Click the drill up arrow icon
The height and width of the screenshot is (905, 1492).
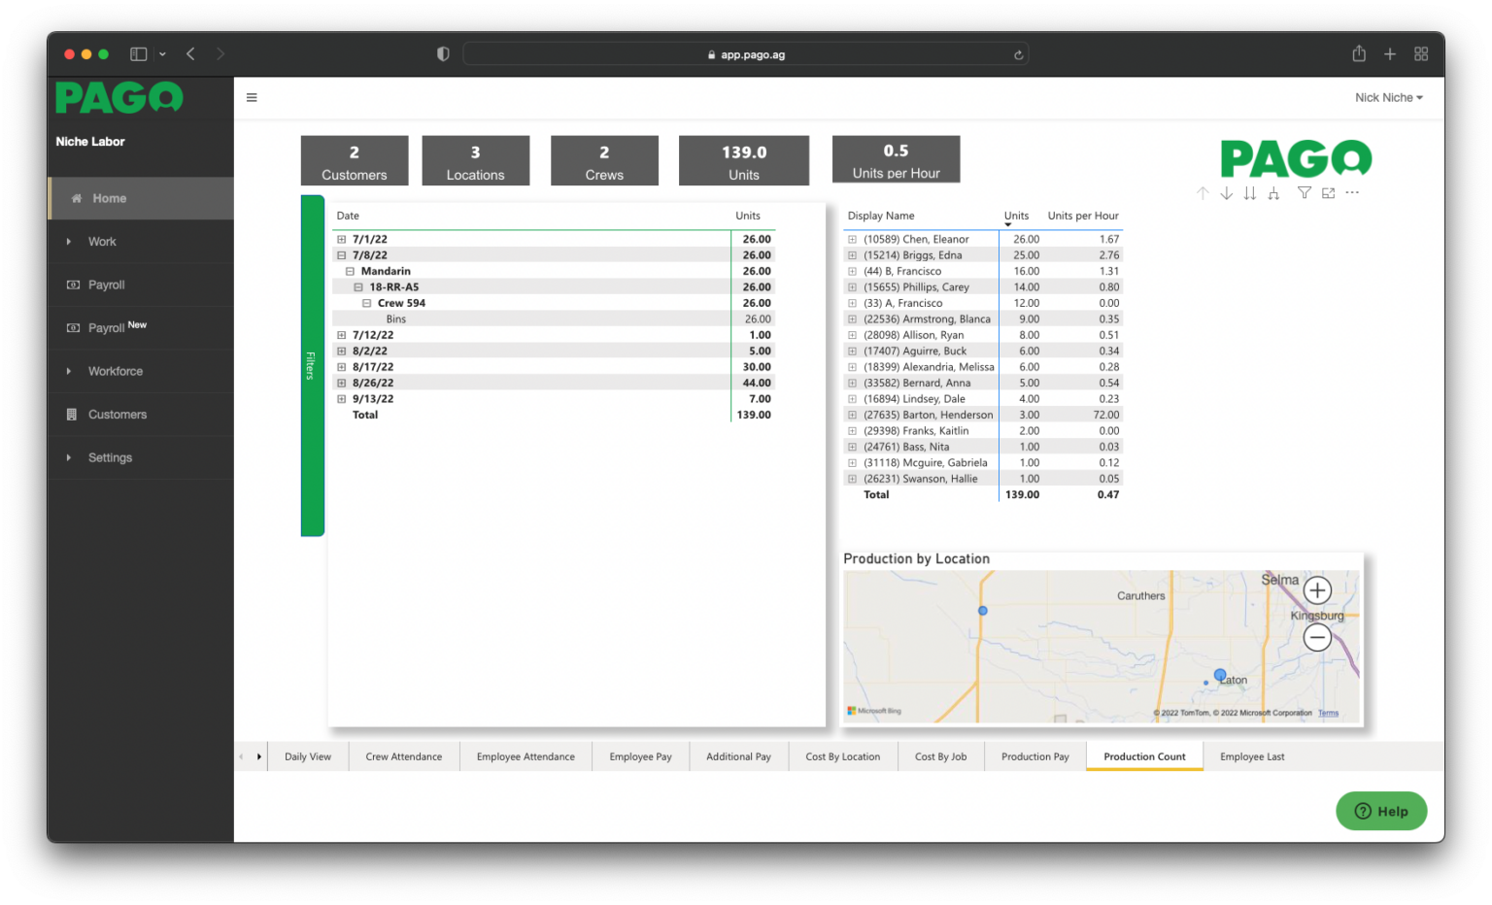click(x=1203, y=193)
